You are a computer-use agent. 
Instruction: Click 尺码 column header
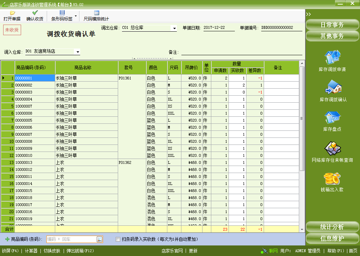174,68
